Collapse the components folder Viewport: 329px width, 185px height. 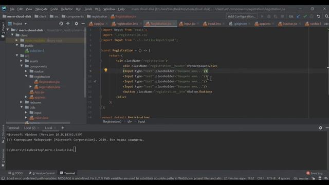pos(22,66)
